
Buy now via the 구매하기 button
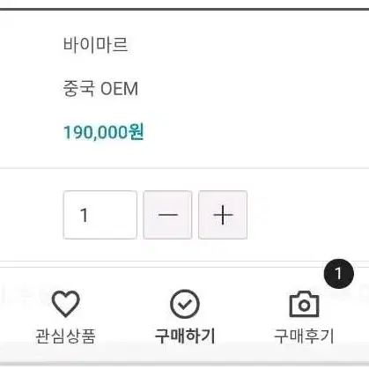pos(185,316)
